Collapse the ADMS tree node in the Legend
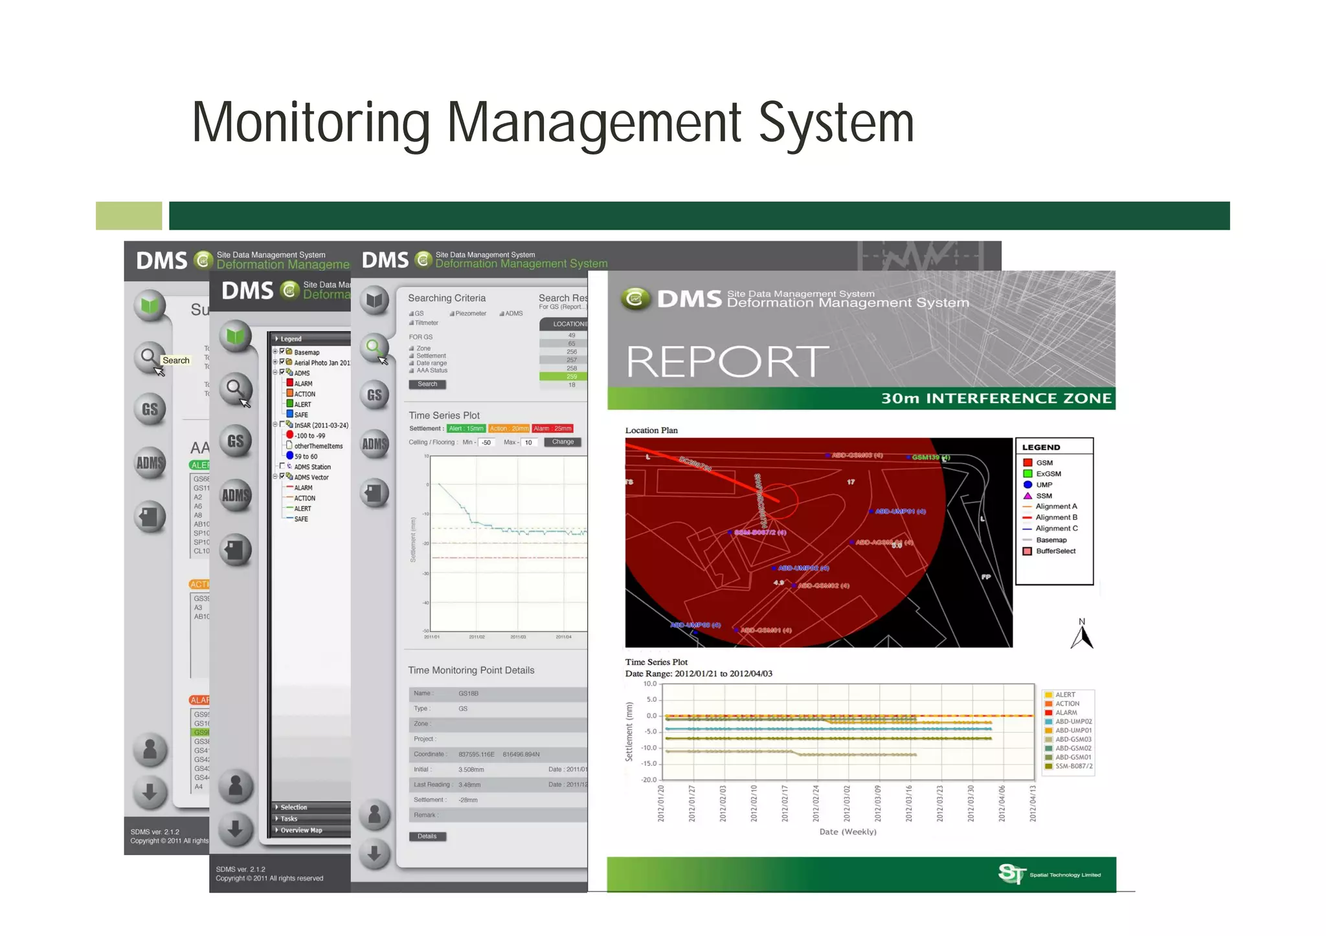Screen dimensions: 1326x936 pos(275,373)
